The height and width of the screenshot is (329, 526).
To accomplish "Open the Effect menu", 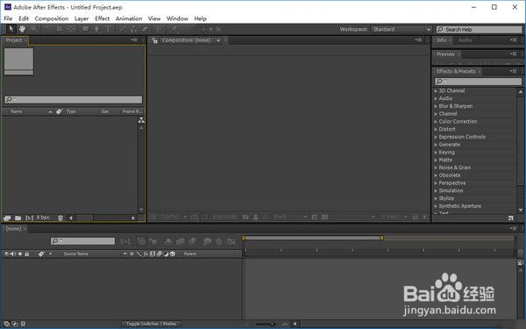I will point(102,18).
